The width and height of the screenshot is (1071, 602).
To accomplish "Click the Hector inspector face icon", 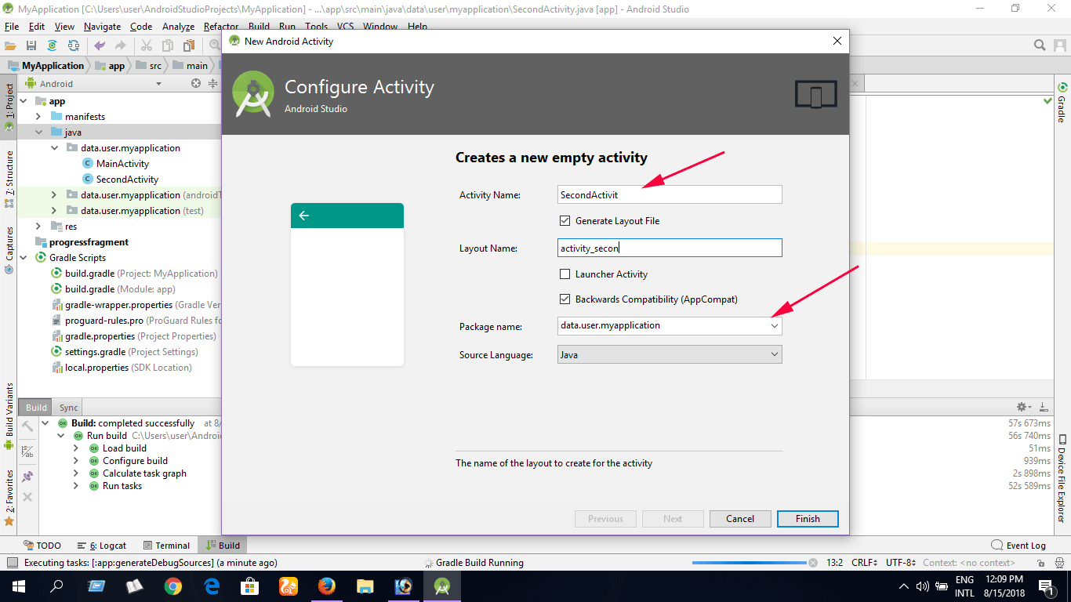I will click(1059, 563).
